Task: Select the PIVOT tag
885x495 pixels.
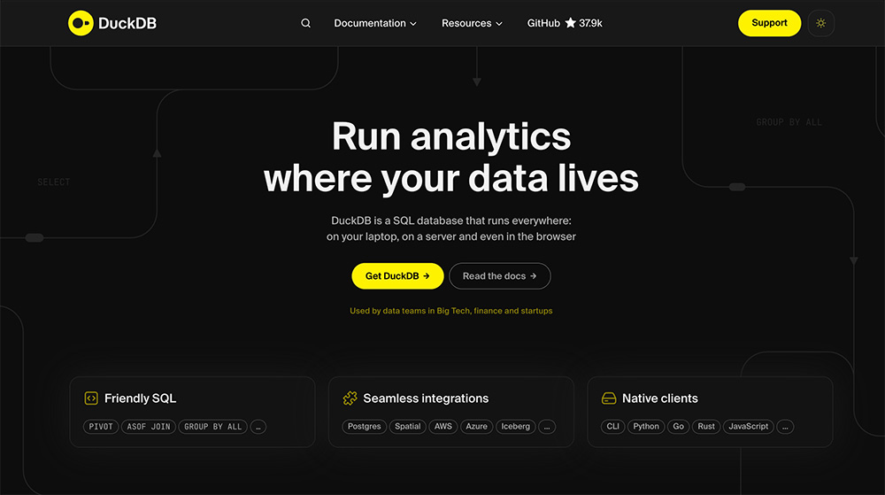Action: click(101, 427)
